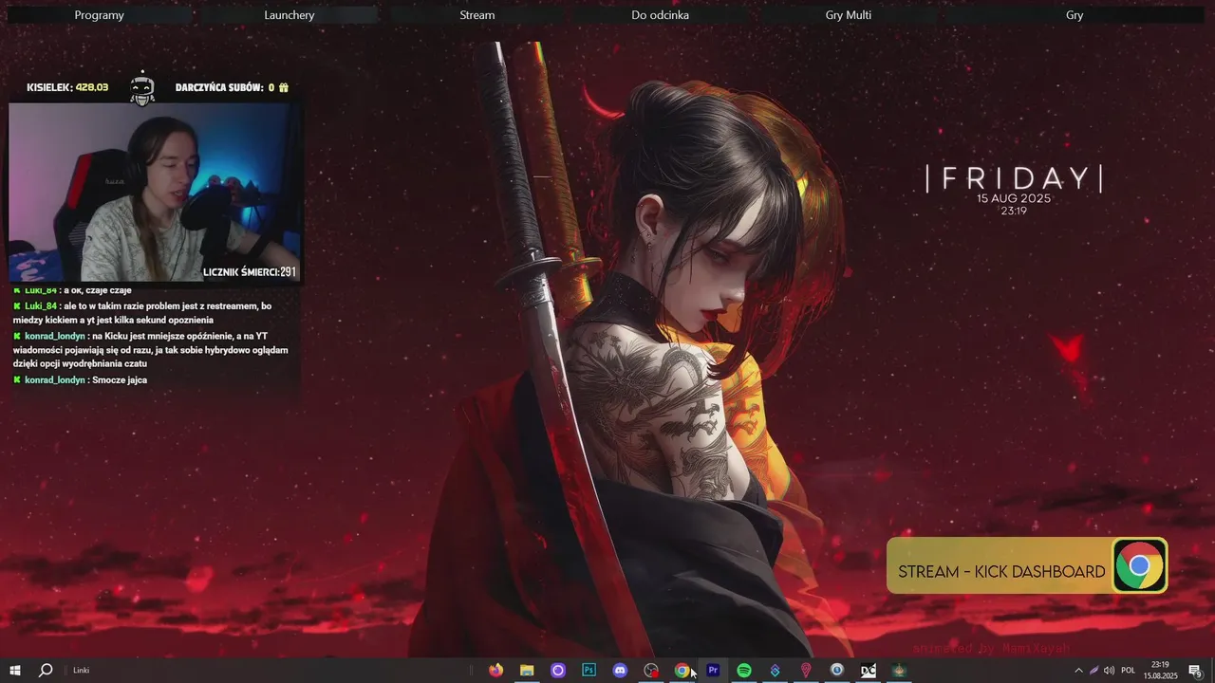Viewport: 1215px width, 683px height.
Task: Open the Programy menu at the top
Action: [99, 15]
